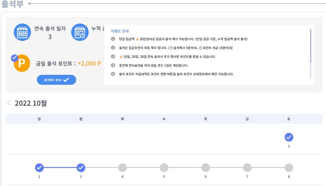
Task: Click the 연속 출석 일자 label
Action: tap(50, 28)
